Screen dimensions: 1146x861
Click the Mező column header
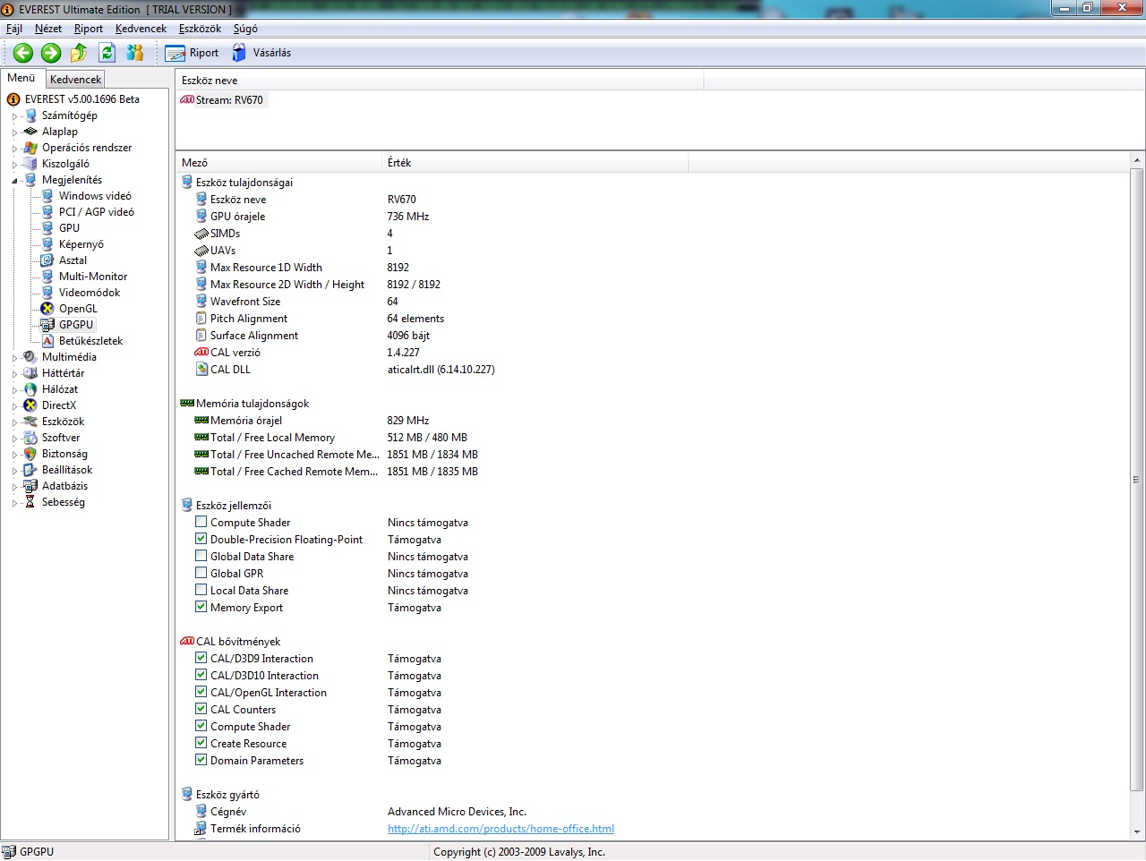tap(278, 163)
